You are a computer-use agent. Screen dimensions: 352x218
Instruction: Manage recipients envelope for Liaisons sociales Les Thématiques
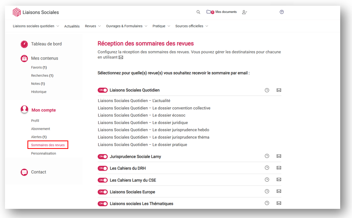(279, 203)
